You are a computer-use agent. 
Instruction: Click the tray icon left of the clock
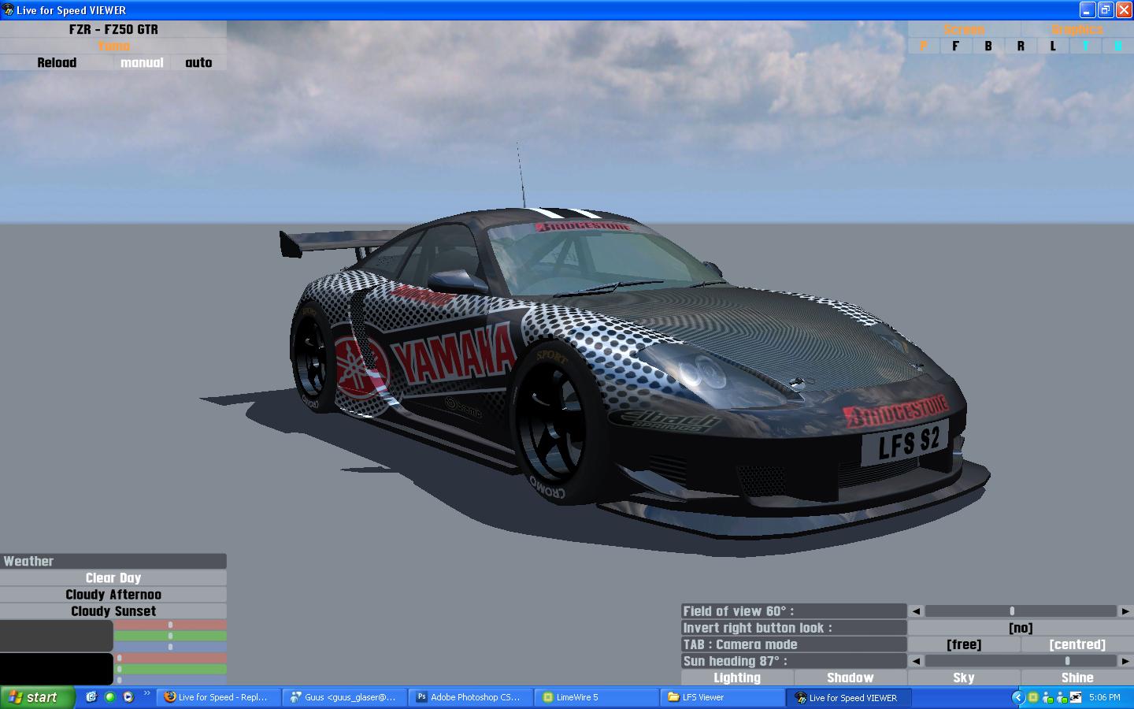coord(1076,697)
